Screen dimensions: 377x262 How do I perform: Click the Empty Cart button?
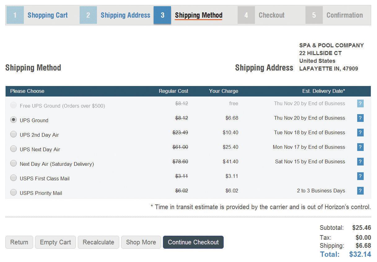(55, 242)
